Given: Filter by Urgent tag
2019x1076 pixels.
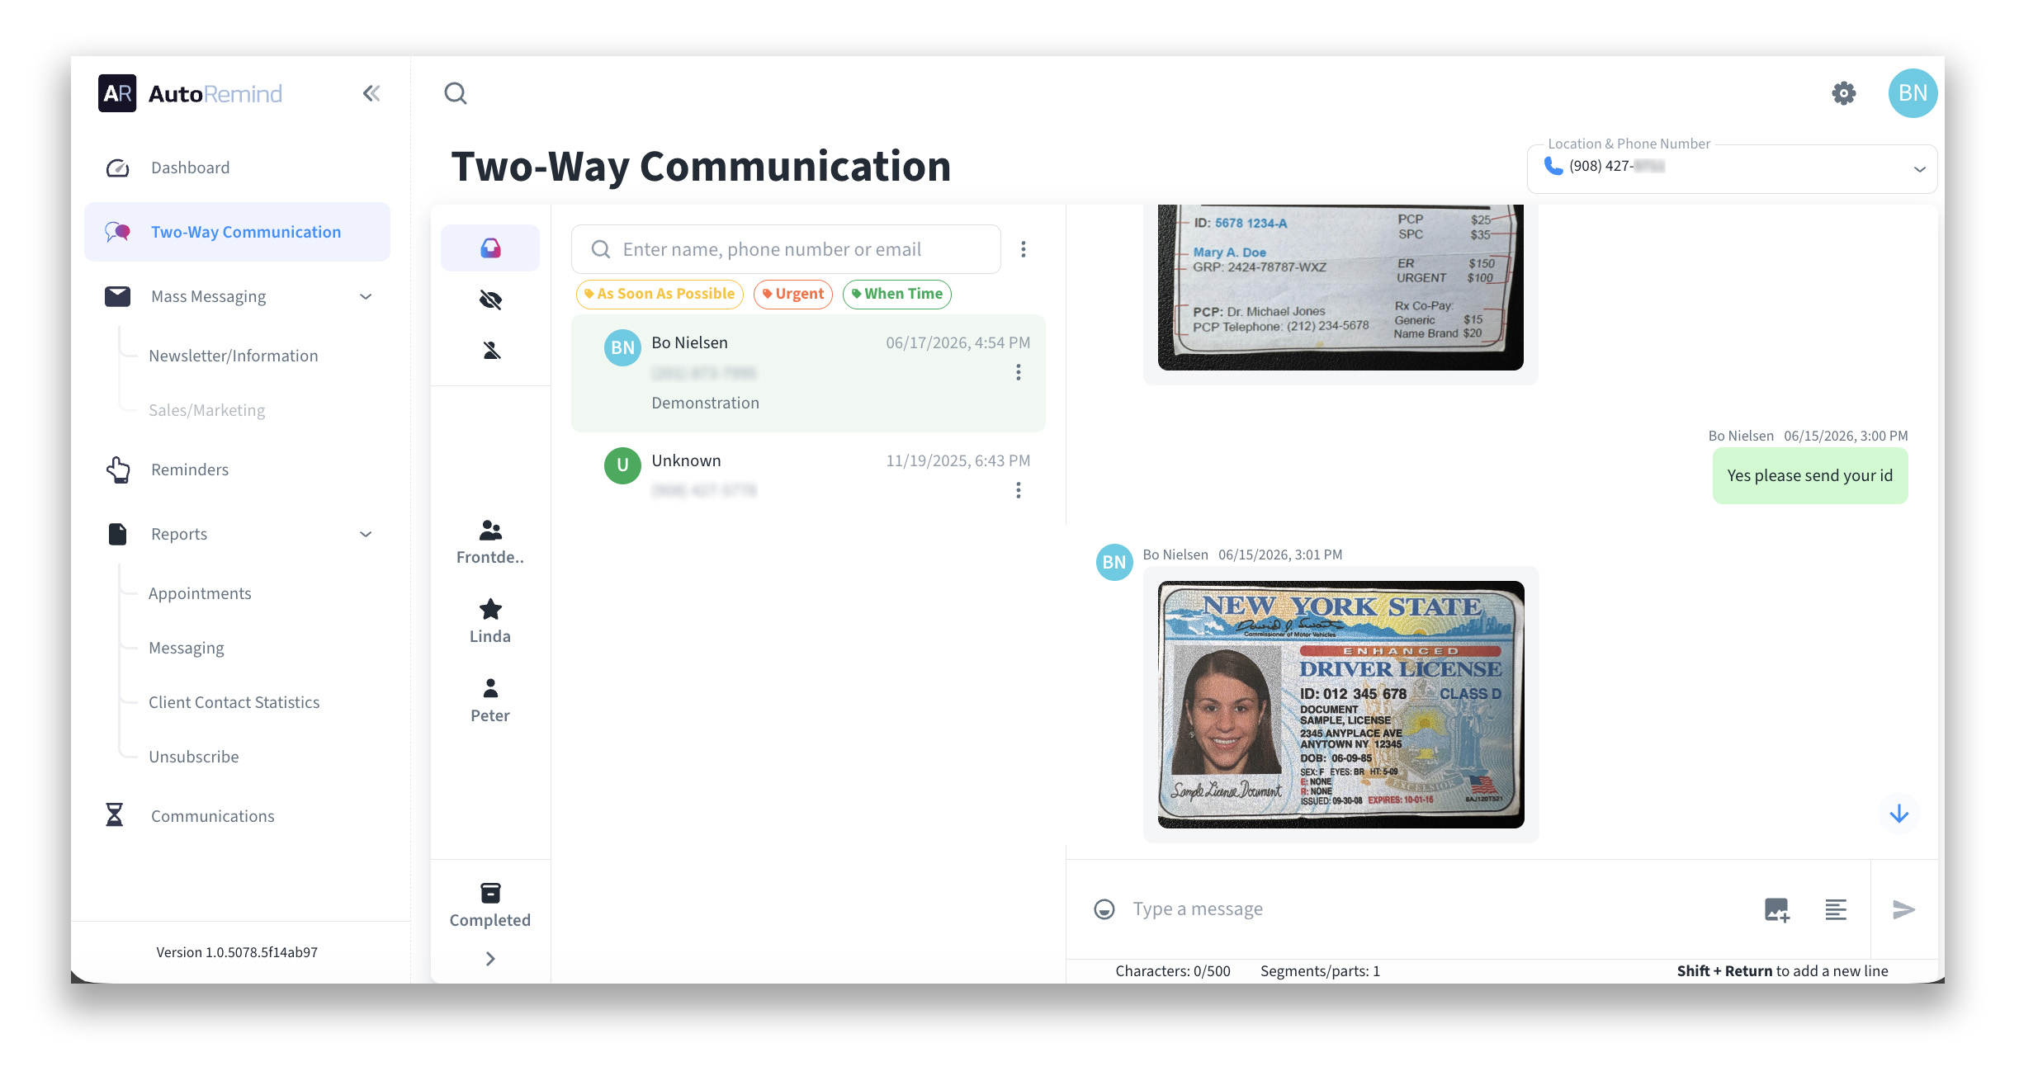Looking at the screenshot, I should 793,294.
